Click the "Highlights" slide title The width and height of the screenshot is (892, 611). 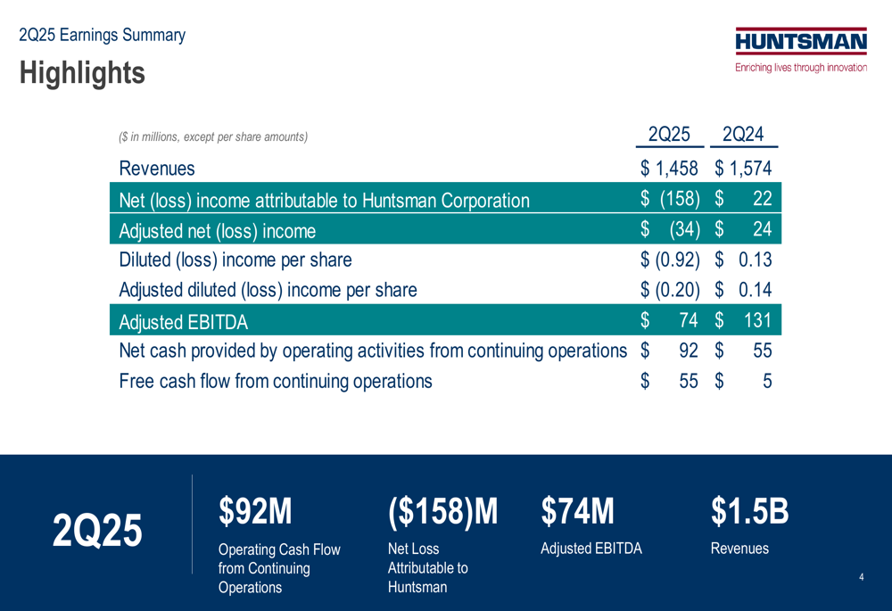82,73
